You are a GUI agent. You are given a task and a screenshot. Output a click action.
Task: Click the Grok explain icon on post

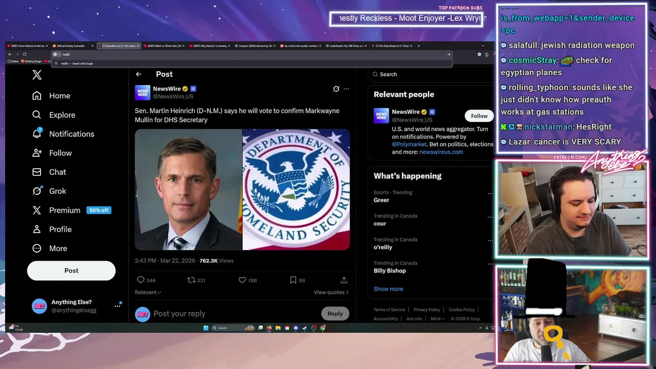click(336, 89)
